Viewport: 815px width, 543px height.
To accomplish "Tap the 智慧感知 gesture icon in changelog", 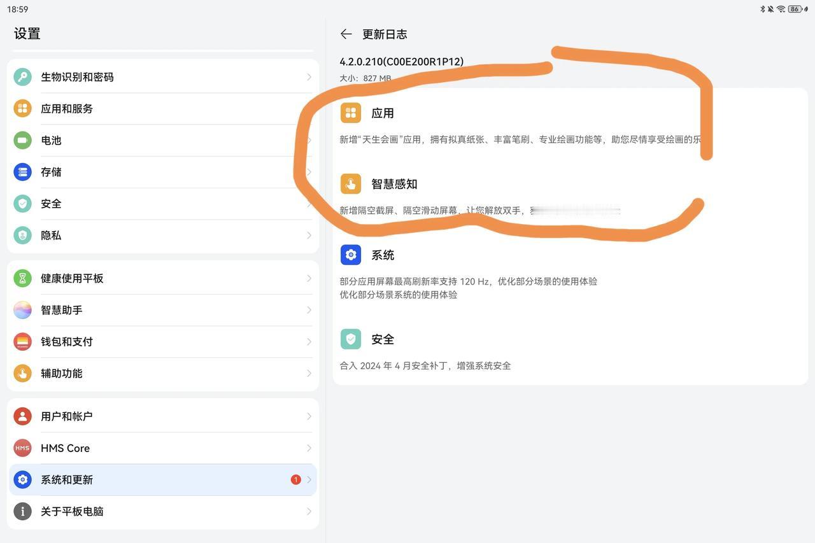I will 351,184.
